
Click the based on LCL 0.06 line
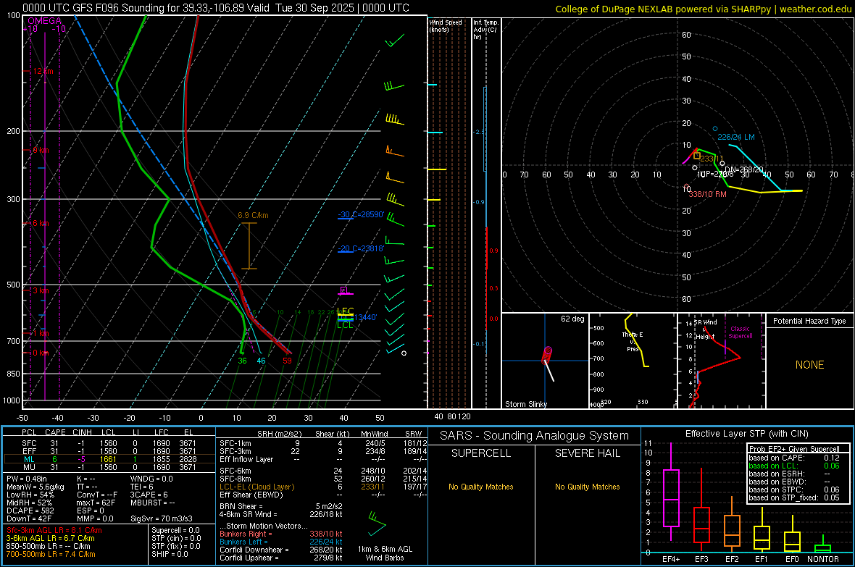click(x=794, y=466)
